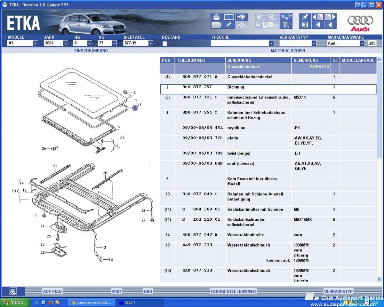Click the highlighted callout 2 in the diagram
Viewport: 384px width, 307px height.
click(x=135, y=108)
